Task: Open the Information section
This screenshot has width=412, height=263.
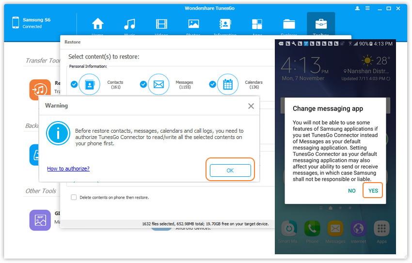Action: point(225,24)
